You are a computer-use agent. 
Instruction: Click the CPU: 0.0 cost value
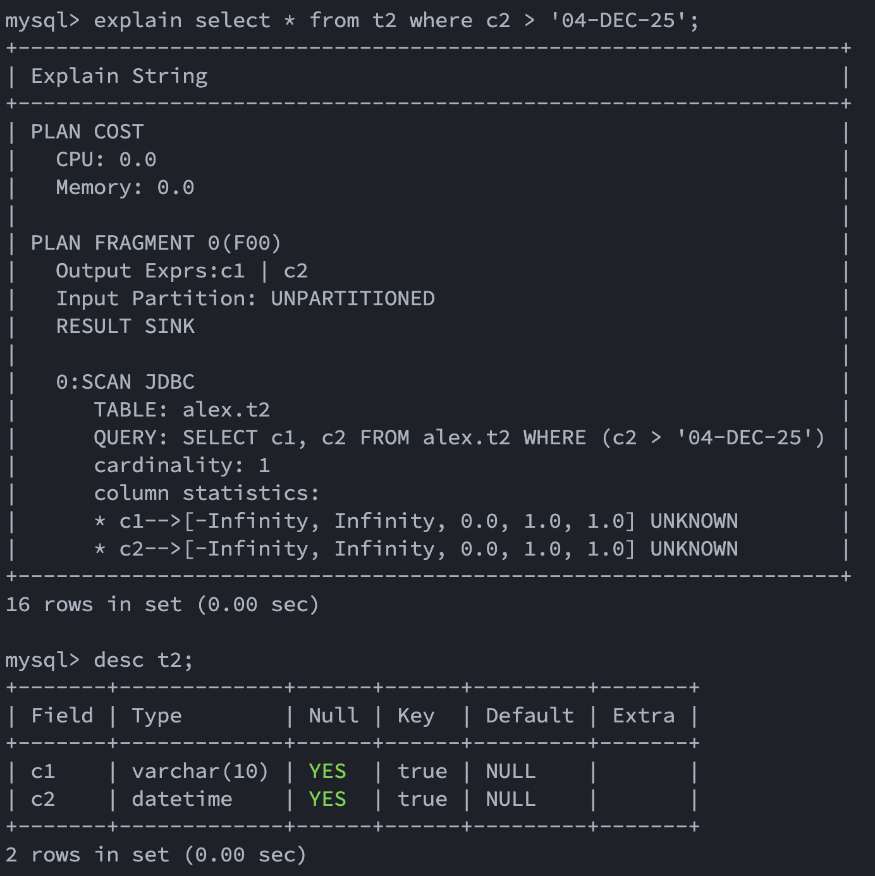[x=106, y=159]
